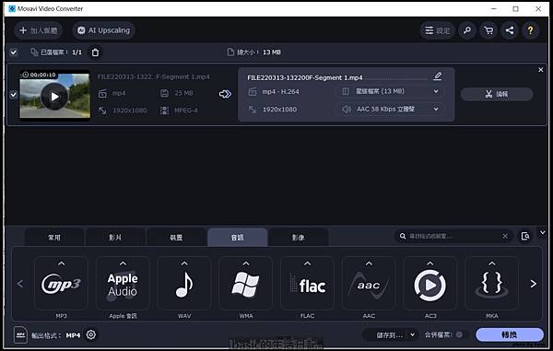The width and height of the screenshot is (553, 351).
Task: Click output resolution 1920x1080 text
Action: pyautogui.click(x=279, y=110)
